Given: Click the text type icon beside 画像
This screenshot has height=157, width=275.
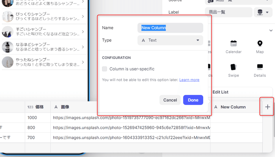Looking at the screenshot, I should [56, 107].
